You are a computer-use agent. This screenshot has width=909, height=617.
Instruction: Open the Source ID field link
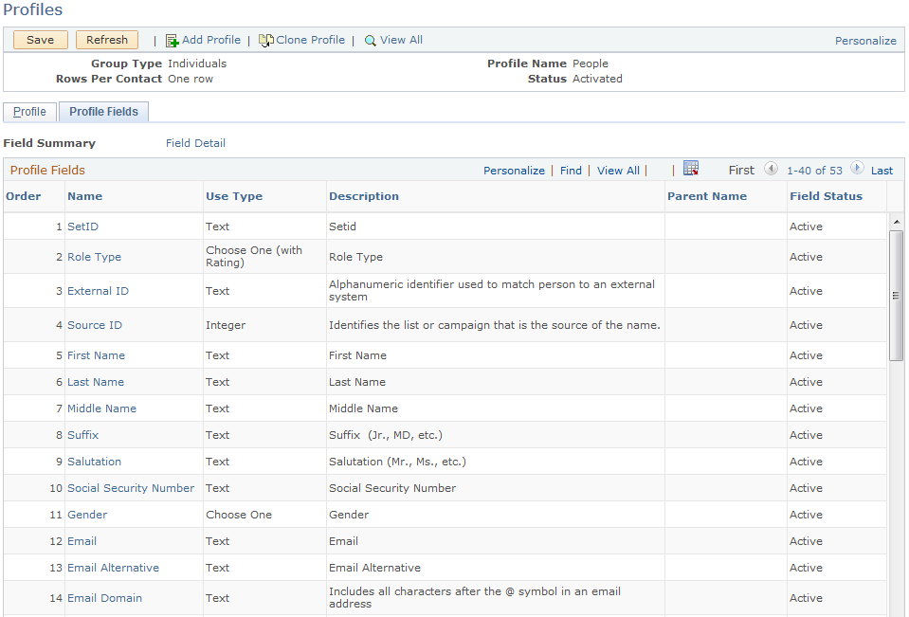[95, 325]
